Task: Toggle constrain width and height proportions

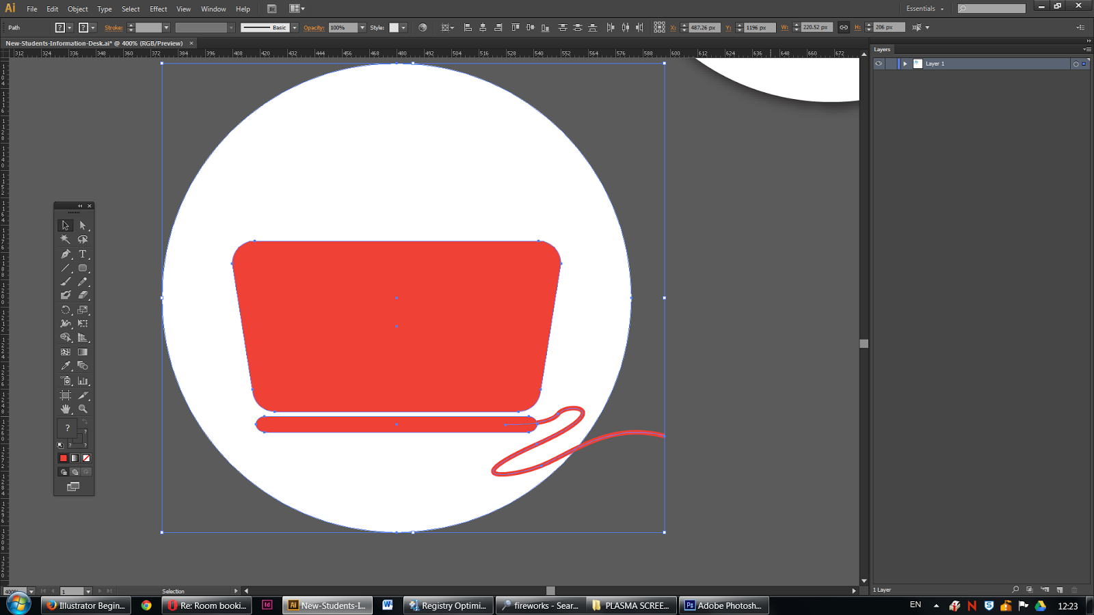Action: (x=844, y=27)
